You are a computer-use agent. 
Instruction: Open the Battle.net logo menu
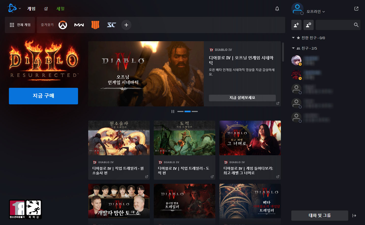[x=14, y=8]
